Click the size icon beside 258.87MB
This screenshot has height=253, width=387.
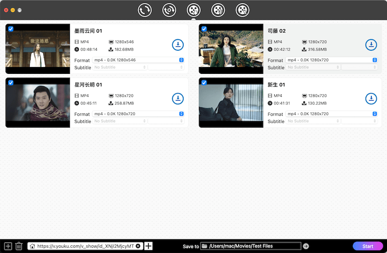[111, 103]
